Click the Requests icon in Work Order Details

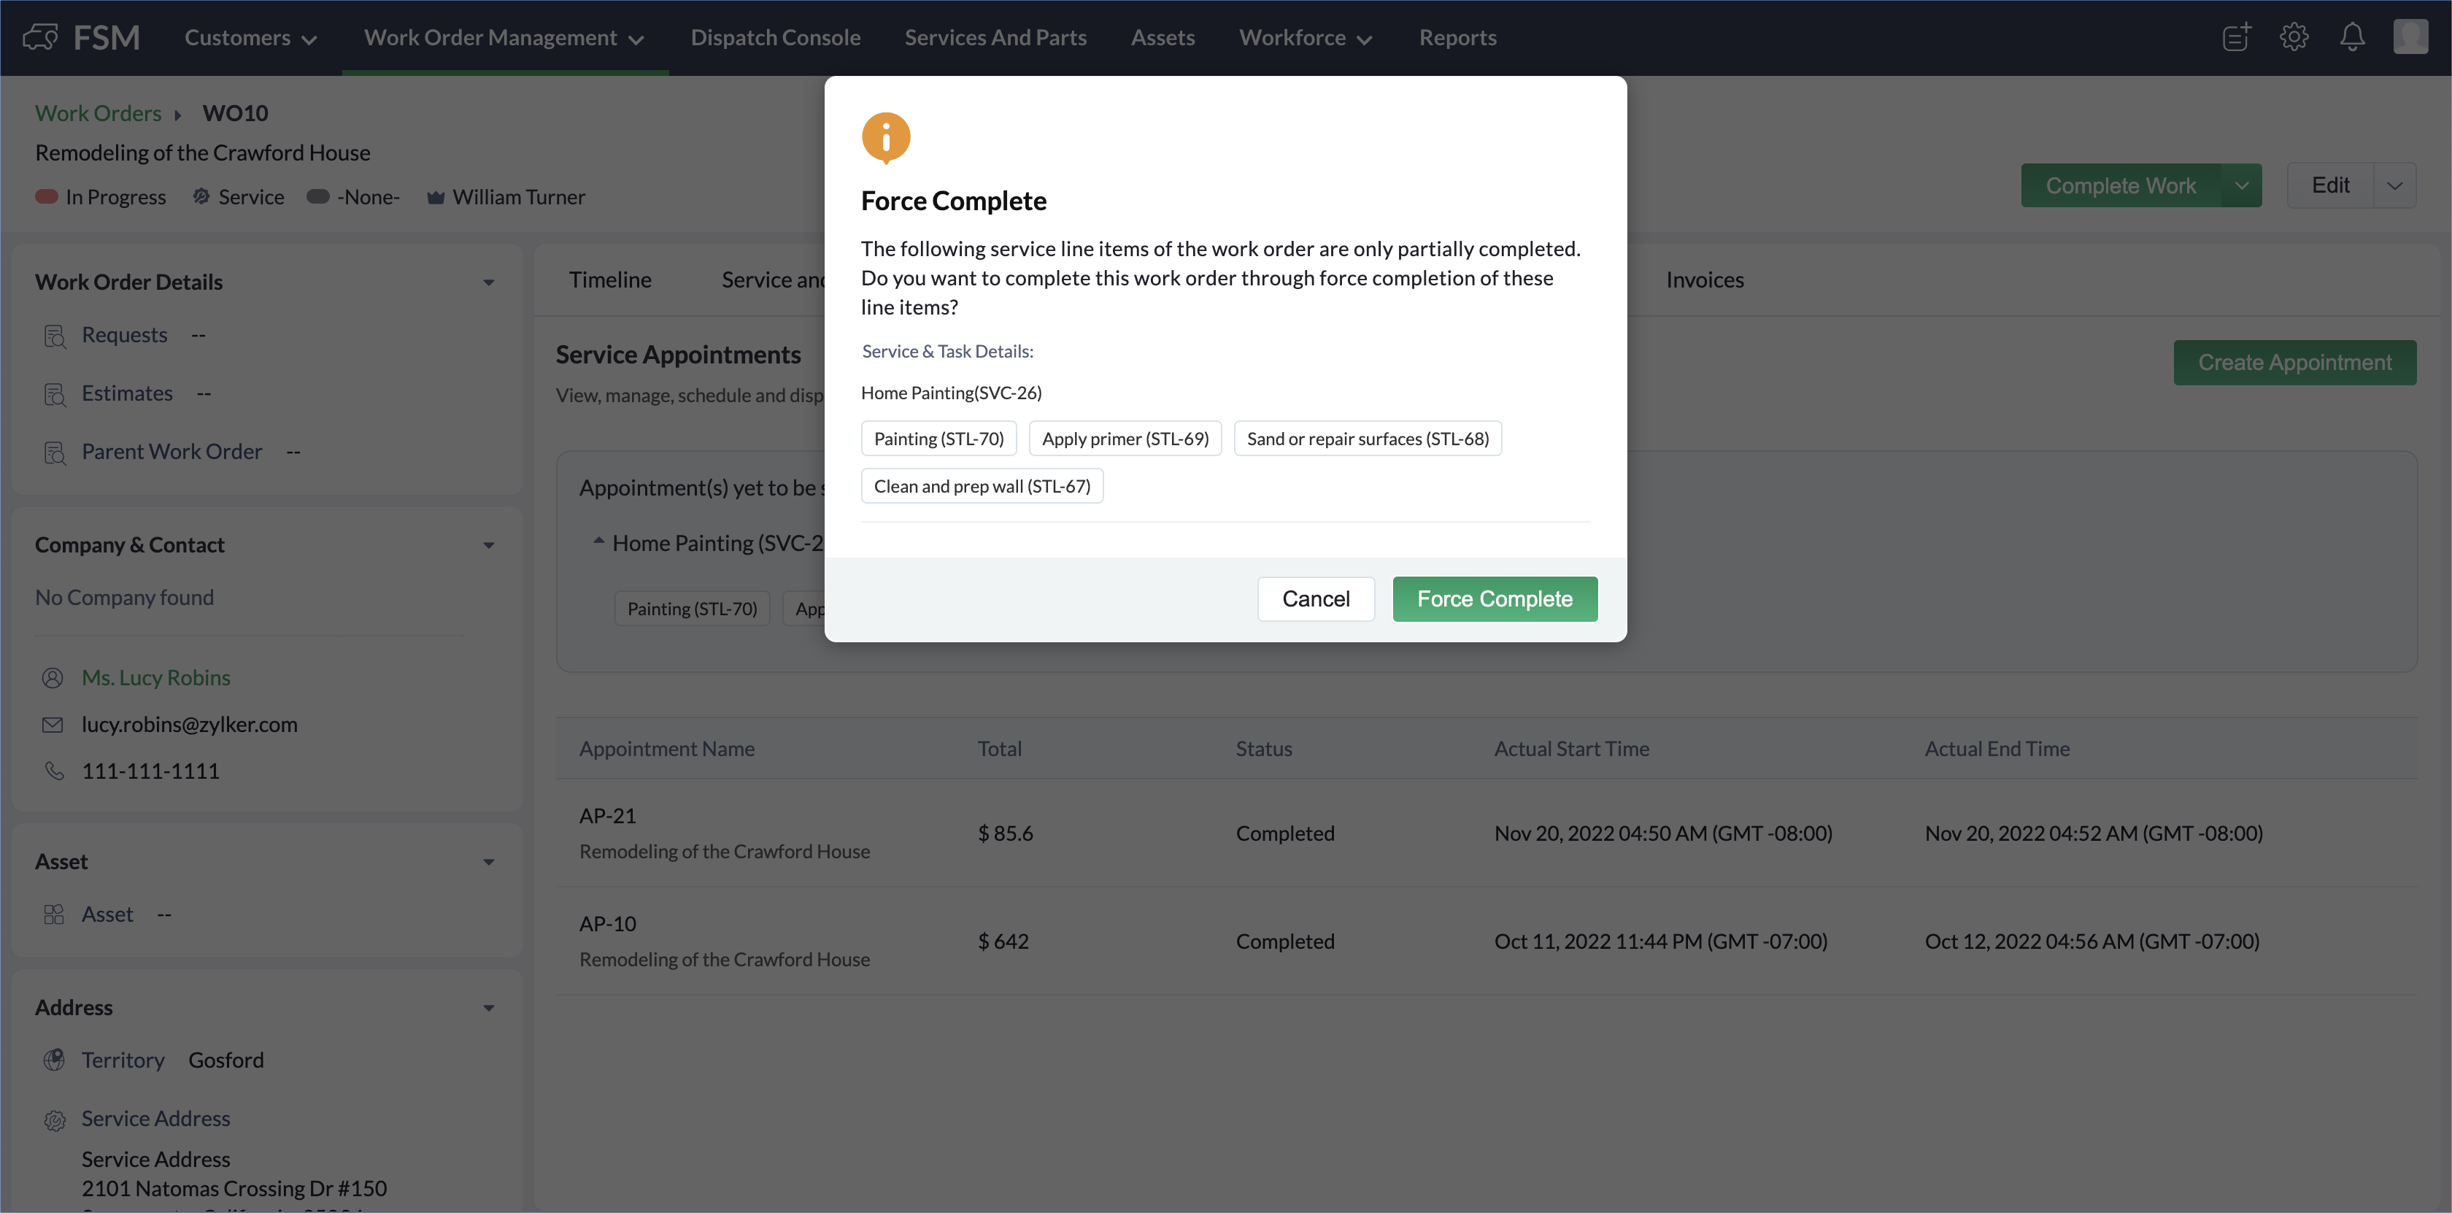coord(54,336)
